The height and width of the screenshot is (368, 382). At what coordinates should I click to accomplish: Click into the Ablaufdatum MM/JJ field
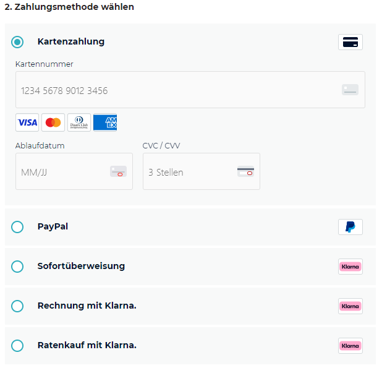62,172
